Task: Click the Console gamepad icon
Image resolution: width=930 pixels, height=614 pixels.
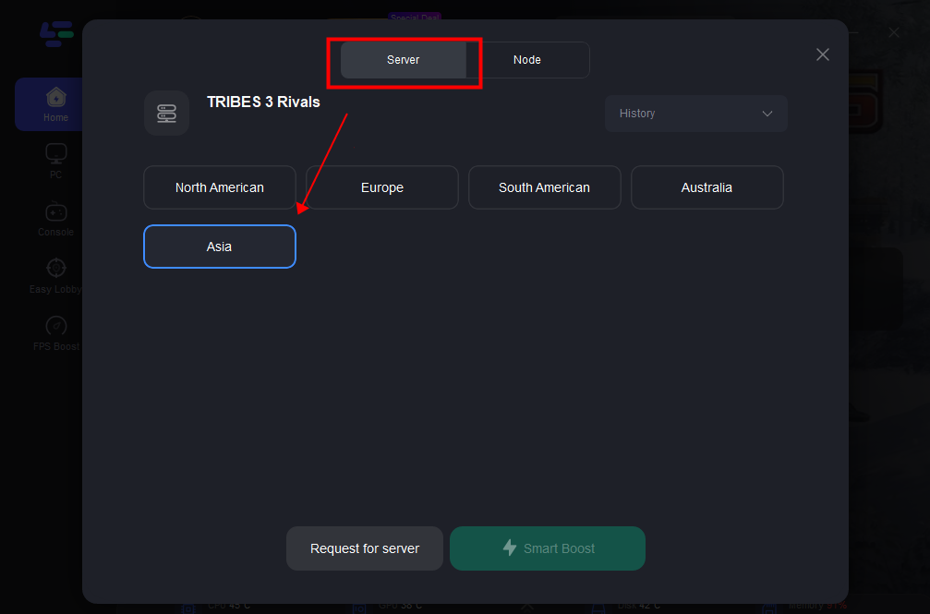Action: 55,217
